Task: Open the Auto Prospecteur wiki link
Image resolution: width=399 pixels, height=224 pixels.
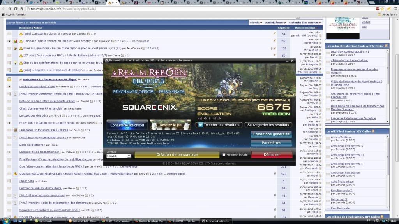Action: [x=342, y=182]
